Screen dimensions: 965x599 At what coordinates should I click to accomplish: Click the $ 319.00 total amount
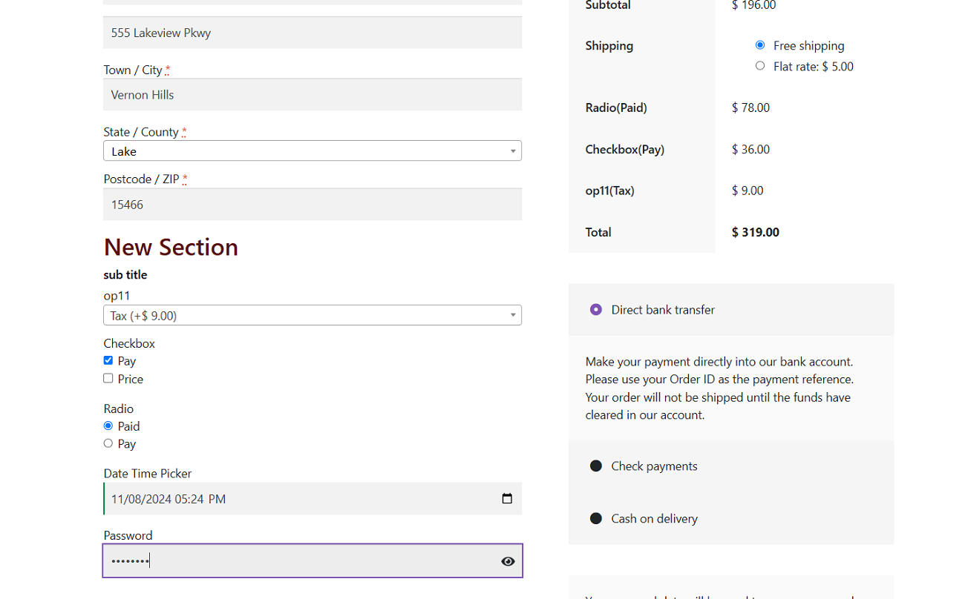point(756,232)
